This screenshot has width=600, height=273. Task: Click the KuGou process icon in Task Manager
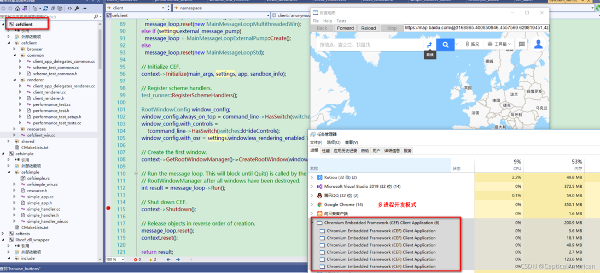320,177
